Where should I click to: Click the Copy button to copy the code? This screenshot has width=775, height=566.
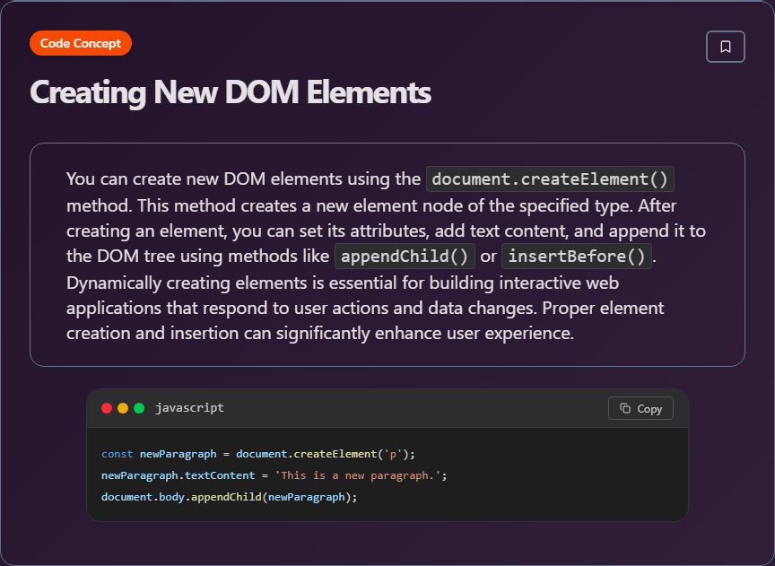pyautogui.click(x=640, y=408)
